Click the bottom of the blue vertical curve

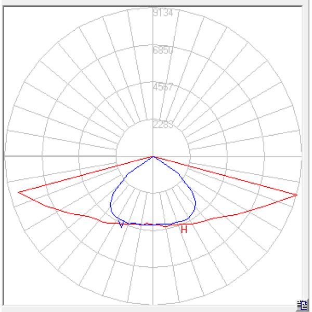(153, 225)
